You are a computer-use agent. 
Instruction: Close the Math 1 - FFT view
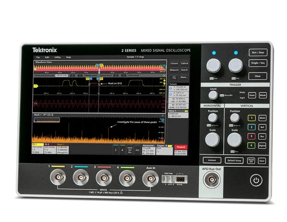click(x=163, y=115)
